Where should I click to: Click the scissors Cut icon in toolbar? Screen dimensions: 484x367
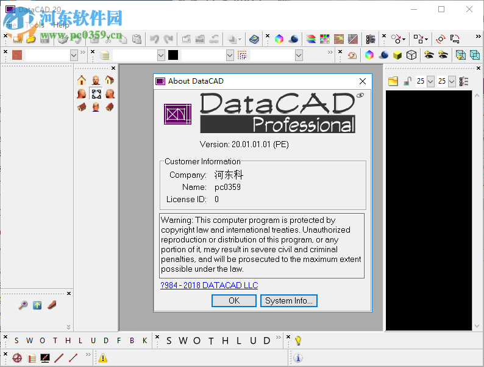coord(109,39)
